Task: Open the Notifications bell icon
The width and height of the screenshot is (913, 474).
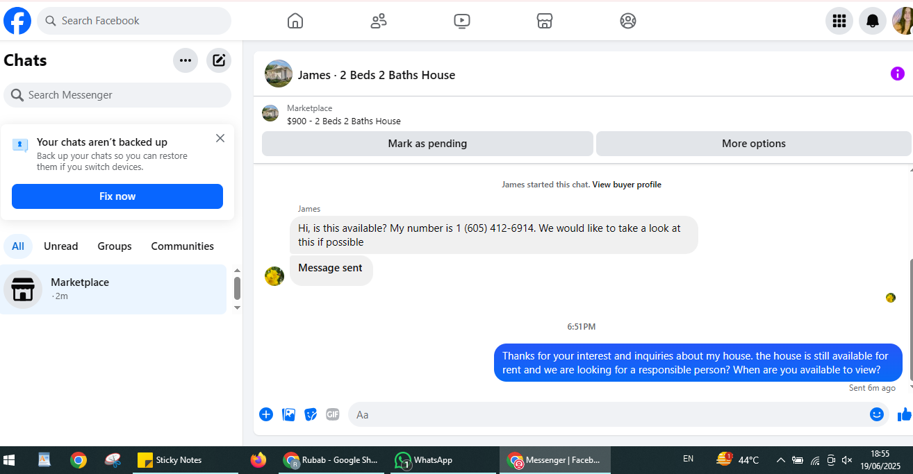Action: click(873, 21)
